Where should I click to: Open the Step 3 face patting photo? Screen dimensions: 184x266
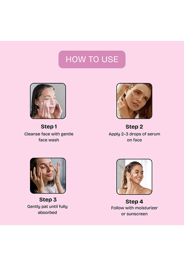(x=48, y=176)
